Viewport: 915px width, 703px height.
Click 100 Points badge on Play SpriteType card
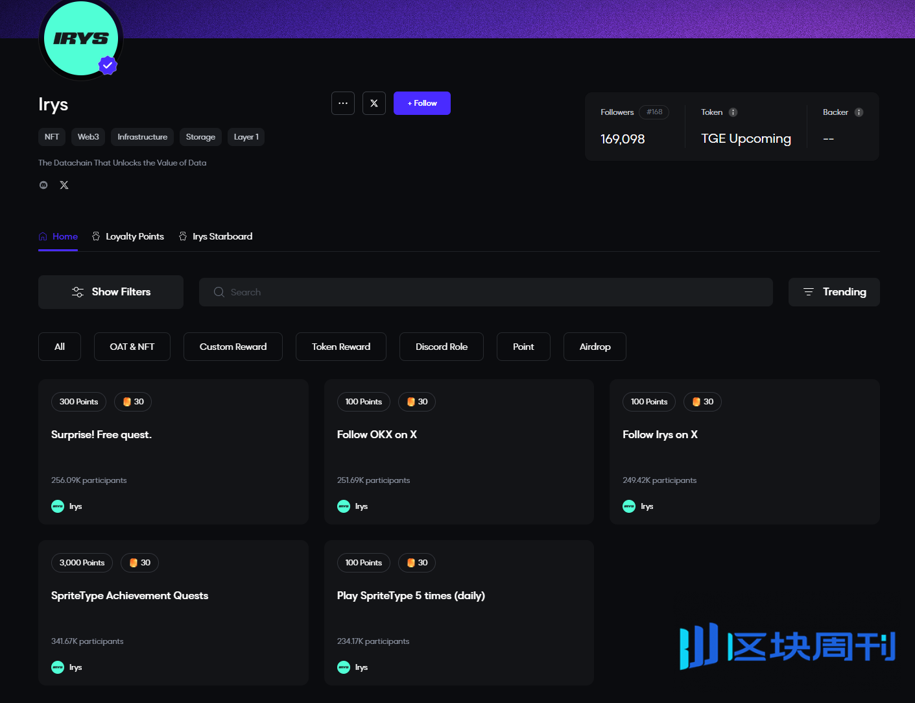pyautogui.click(x=363, y=563)
